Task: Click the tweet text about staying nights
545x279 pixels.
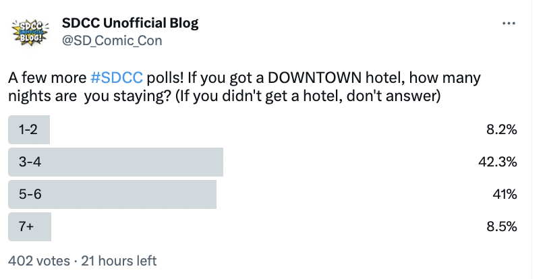Action: [x=244, y=87]
